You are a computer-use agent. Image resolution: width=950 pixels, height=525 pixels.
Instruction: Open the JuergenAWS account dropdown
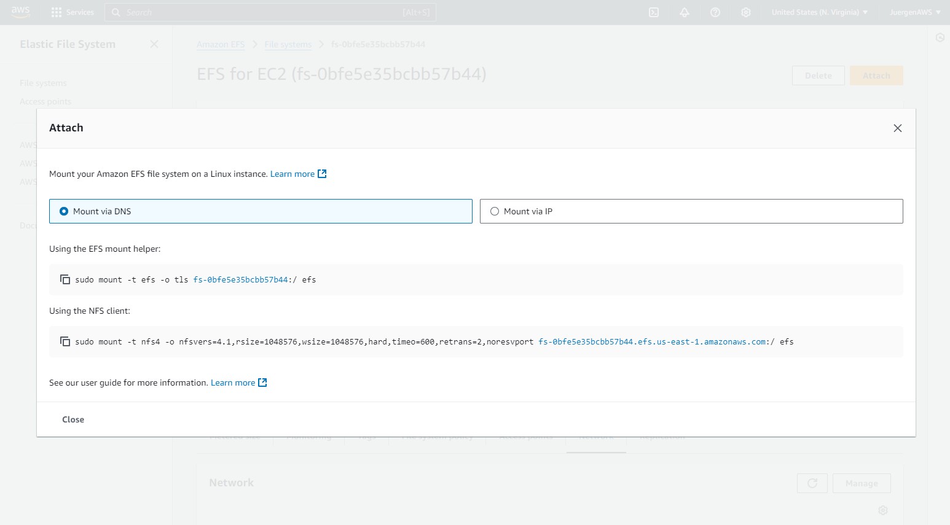coord(915,12)
